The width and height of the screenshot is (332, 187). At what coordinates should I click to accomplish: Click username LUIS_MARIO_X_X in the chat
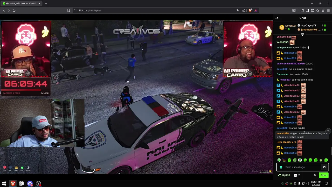pyautogui.click(x=286, y=142)
